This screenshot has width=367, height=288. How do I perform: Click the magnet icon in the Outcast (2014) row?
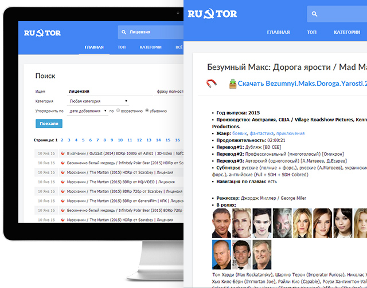63,153
